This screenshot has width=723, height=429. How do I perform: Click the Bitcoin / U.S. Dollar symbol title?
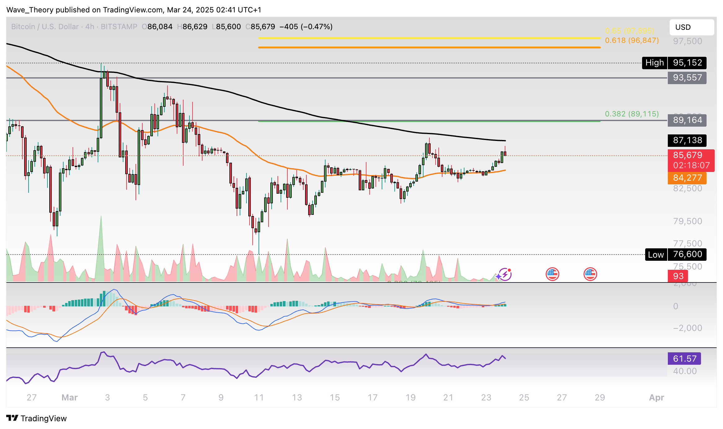point(45,27)
